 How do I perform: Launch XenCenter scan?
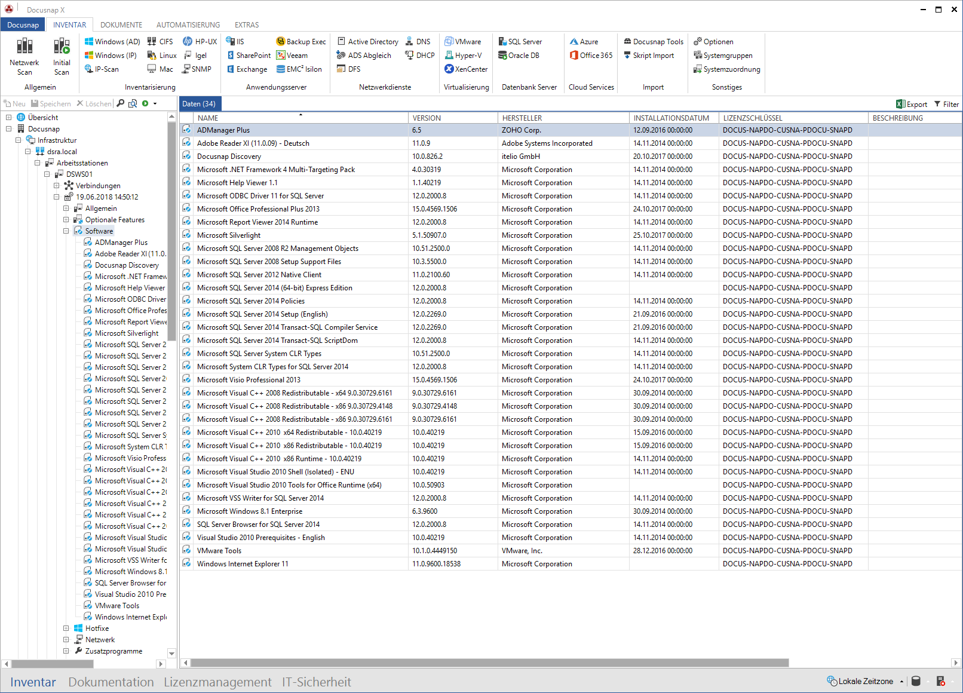[x=467, y=69]
